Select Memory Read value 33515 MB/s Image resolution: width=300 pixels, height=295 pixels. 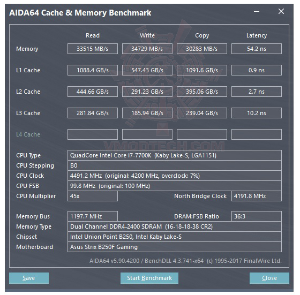[x=93, y=49]
